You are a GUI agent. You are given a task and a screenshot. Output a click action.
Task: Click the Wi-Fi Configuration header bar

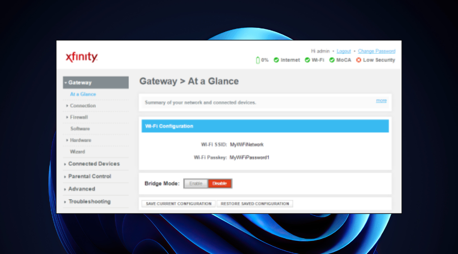[x=265, y=126]
